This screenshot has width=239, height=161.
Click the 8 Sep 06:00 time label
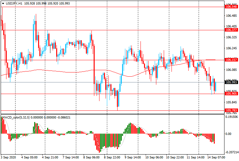pos(91,158)
